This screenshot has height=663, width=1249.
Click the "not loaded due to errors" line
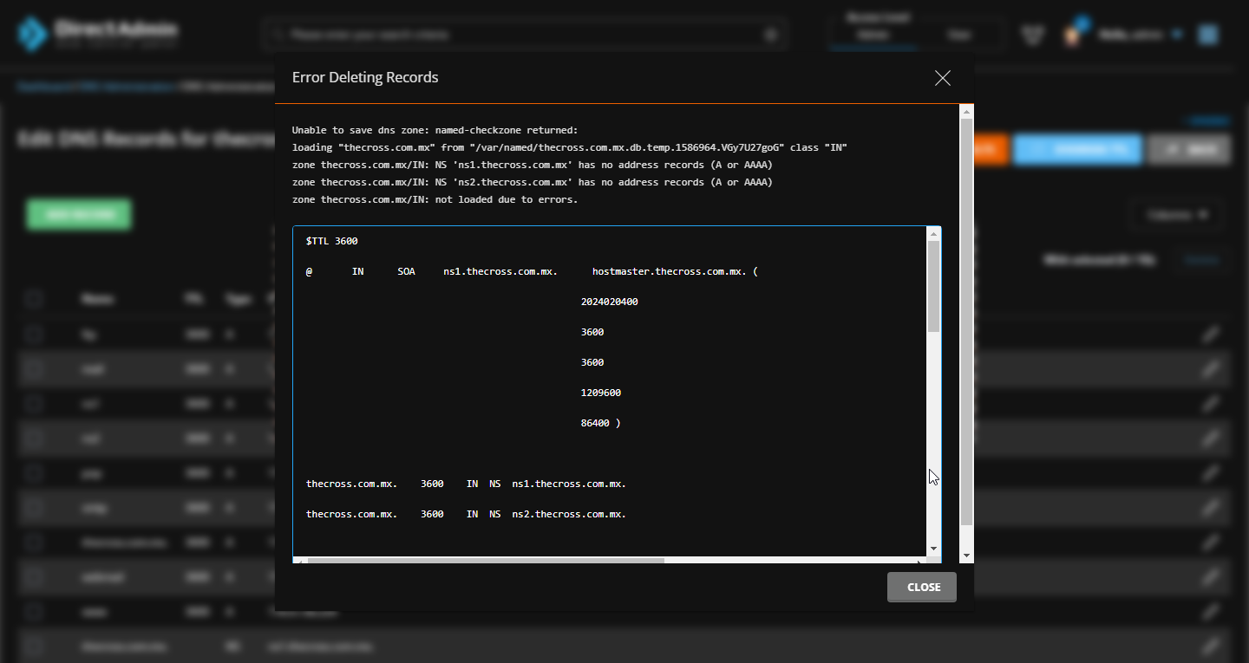pyautogui.click(x=435, y=199)
